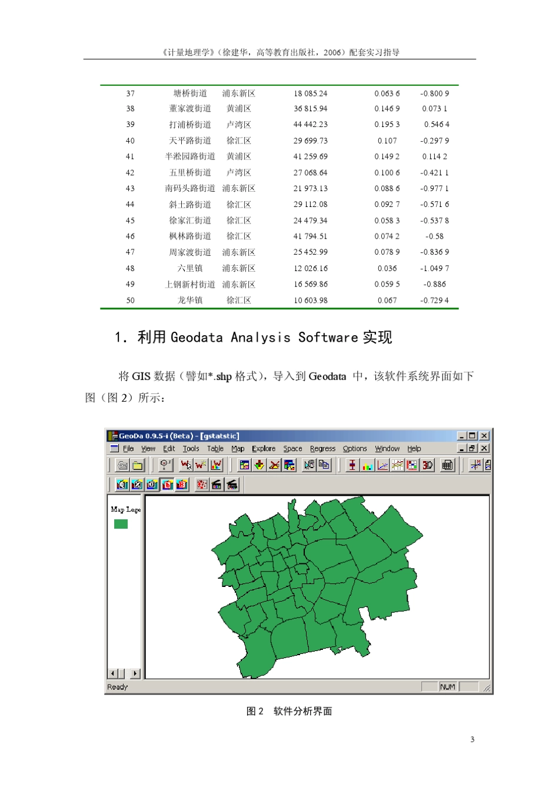559x791 pixels.
Task: Open the conditional plot grid icon
Action: pyautogui.click(x=412, y=465)
